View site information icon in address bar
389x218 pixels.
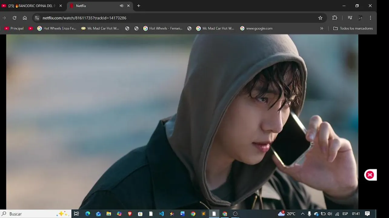pyautogui.click(x=37, y=18)
